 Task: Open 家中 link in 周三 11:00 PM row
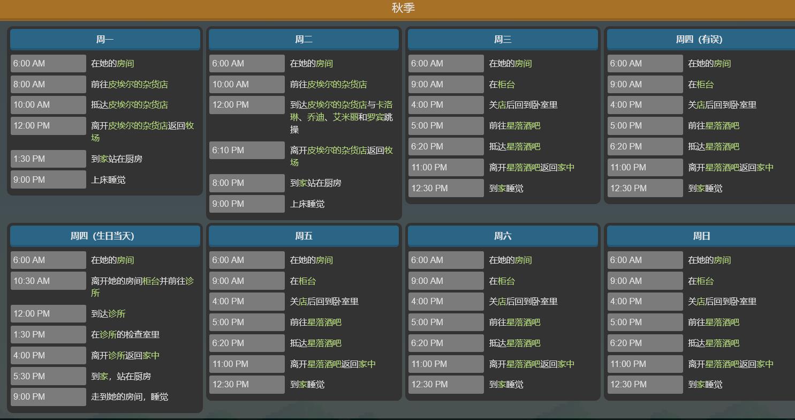(x=566, y=167)
